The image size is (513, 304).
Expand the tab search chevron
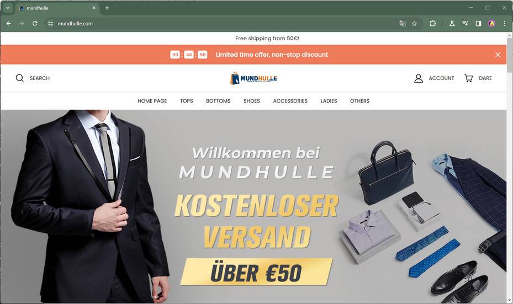[8, 8]
